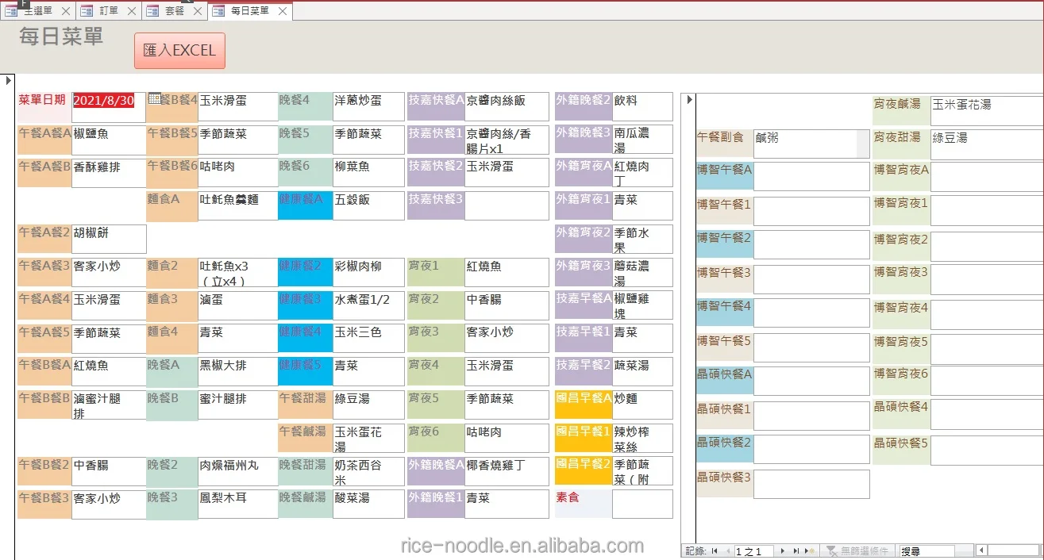
Task: Close the 每日菜單 tab
Action: tap(283, 11)
